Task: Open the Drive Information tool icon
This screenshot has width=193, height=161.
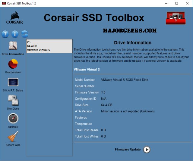Action: (13, 45)
